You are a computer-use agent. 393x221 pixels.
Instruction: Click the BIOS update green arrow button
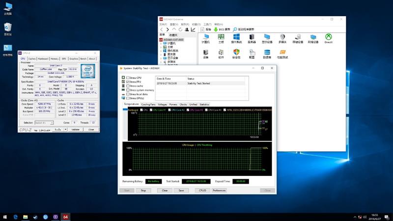pyautogui.click(x=222, y=29)
